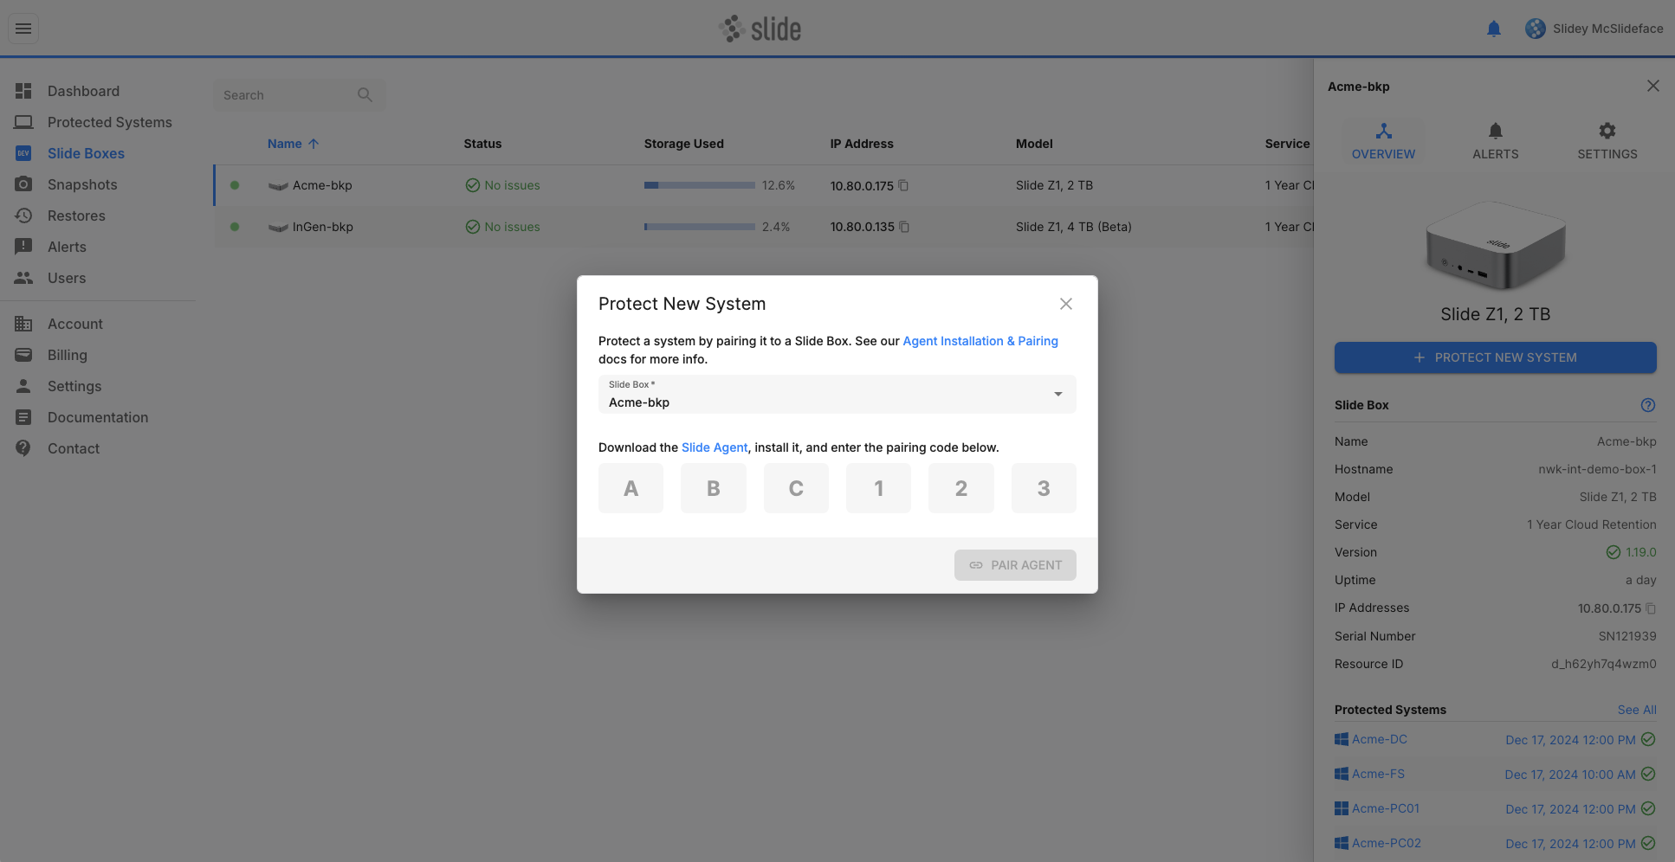Click Slide Box help question icon

(x=1648, y=405)
